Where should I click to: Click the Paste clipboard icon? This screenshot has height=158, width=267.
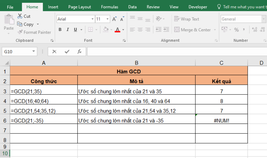(x=9, y=19)
